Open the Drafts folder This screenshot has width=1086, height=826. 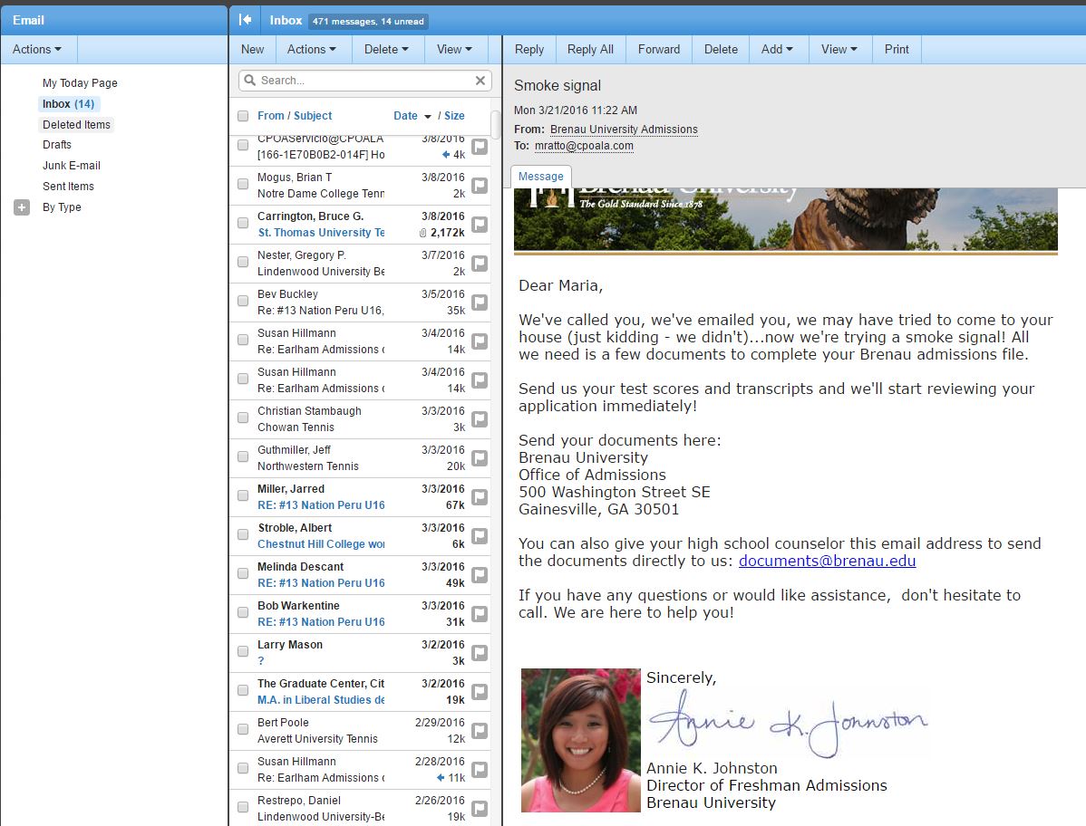tap(57, 145)
